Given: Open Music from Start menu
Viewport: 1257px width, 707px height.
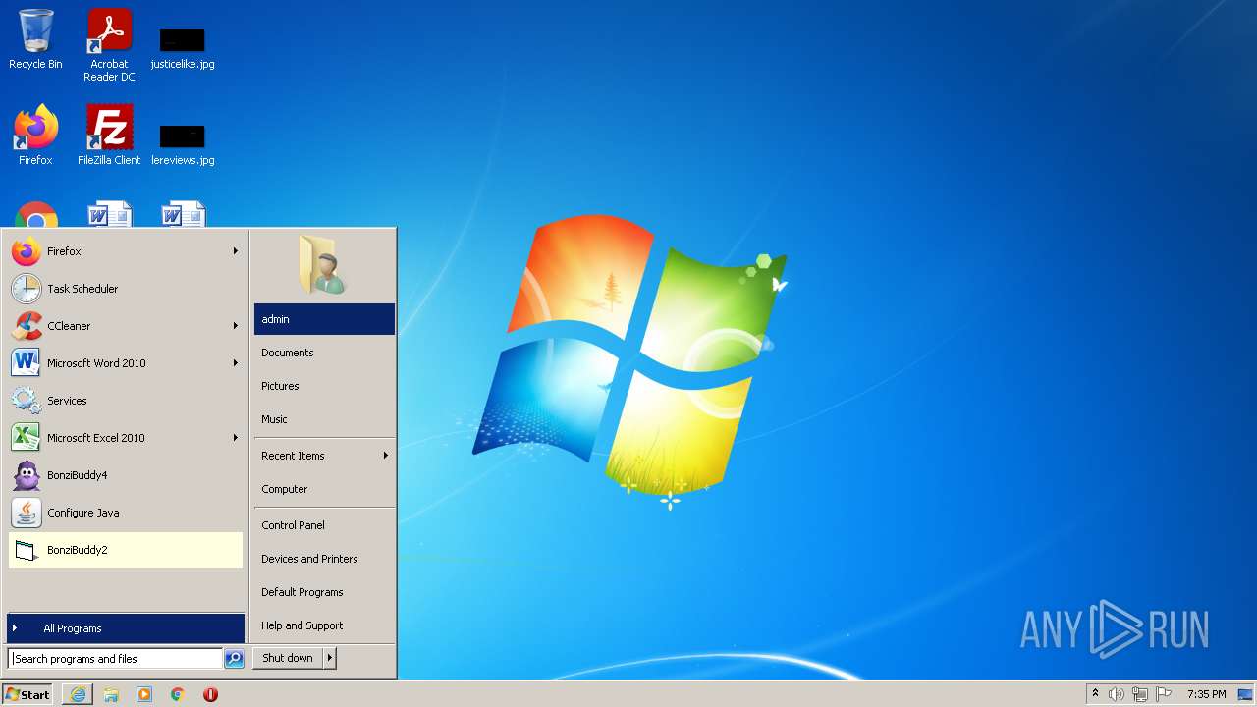Looking at the screenshot, I should click(x=324, y=419).
